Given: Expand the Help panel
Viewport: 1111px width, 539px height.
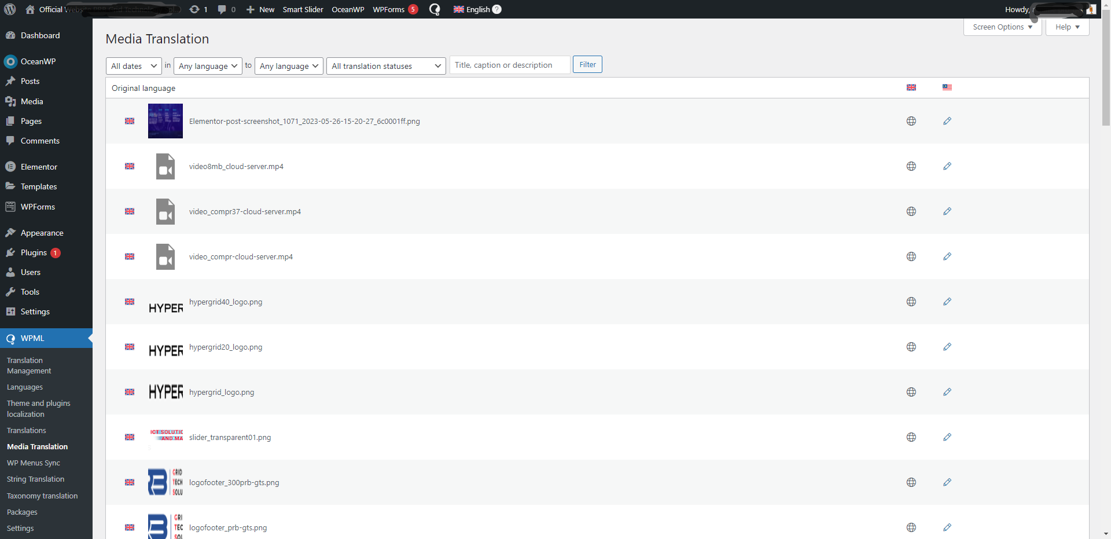Looking at the screenshot, I should [x=1067, y=27].
